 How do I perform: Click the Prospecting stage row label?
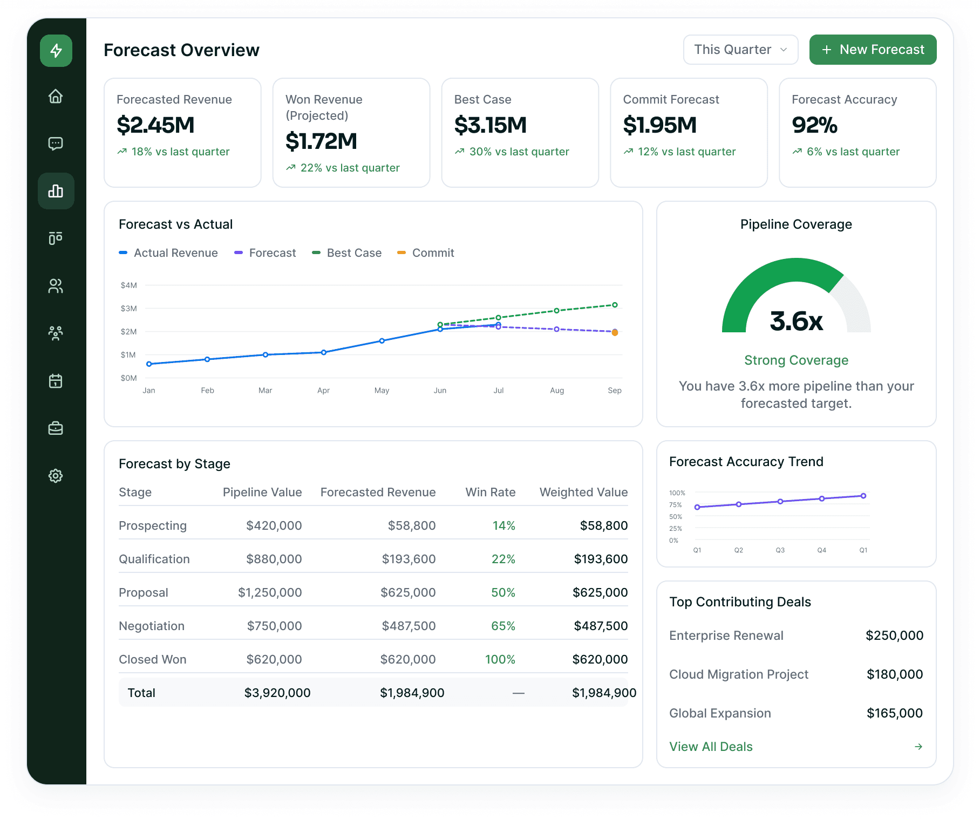tap(153, 525)
